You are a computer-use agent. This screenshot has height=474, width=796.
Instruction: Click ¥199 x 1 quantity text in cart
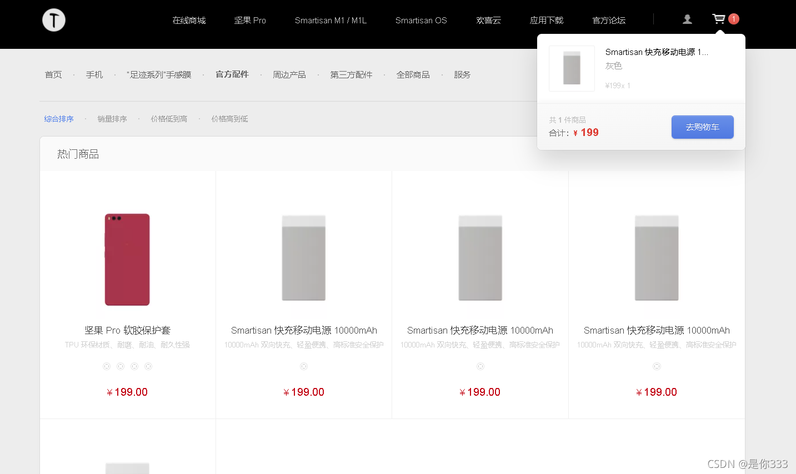click(618, 86)
